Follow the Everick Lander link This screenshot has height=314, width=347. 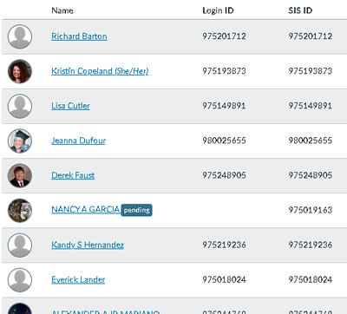(78, 279)
